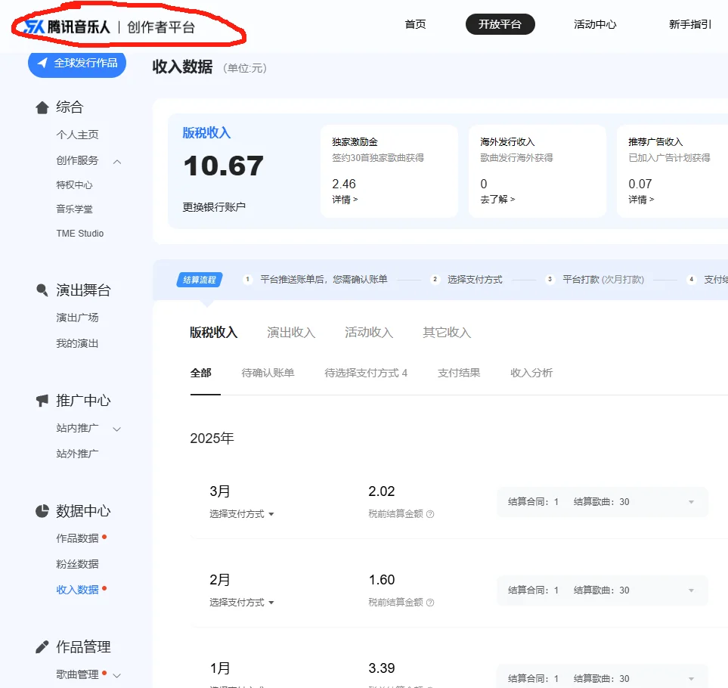Select the 作品管理 pencil icon
The image size is (728, 688).
pyautogui.click(x=42, y=646)
